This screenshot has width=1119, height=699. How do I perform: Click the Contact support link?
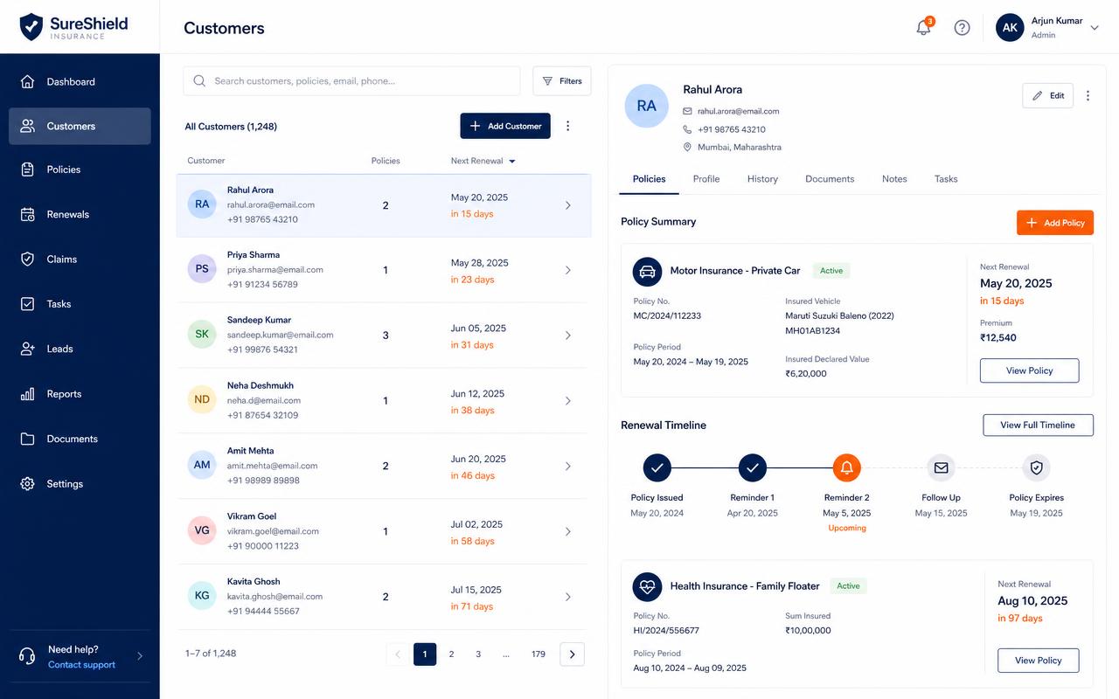coord(81,665)
